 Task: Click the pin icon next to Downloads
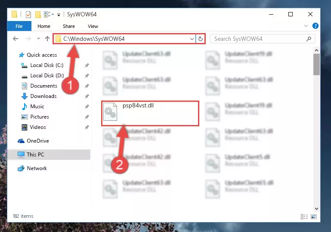[87, 96]
